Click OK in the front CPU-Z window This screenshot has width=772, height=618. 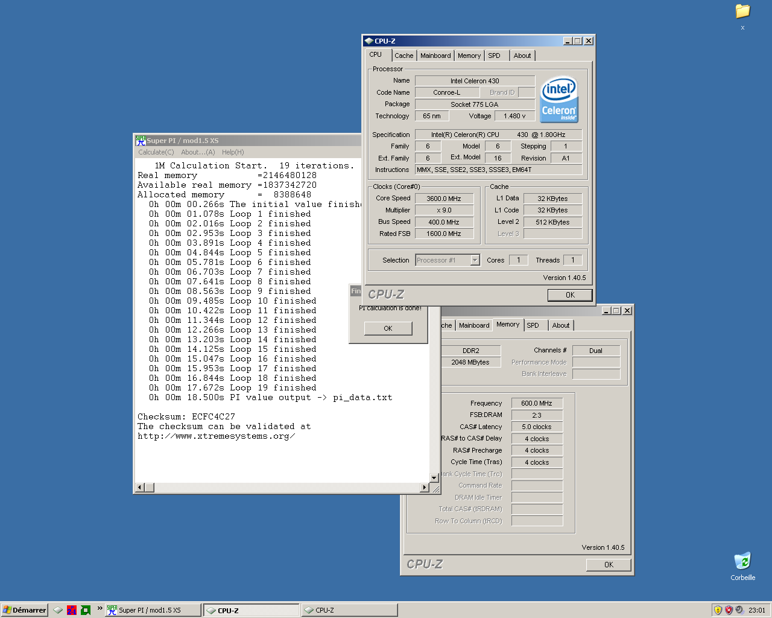[570, 295]
